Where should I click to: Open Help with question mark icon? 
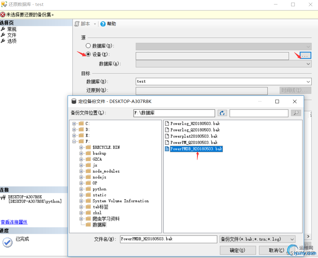click(103, 24)
